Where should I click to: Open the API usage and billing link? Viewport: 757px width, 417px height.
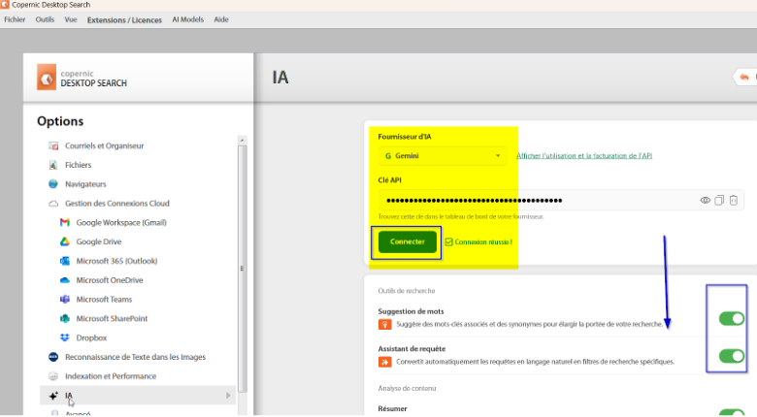[x=584, y=156]
